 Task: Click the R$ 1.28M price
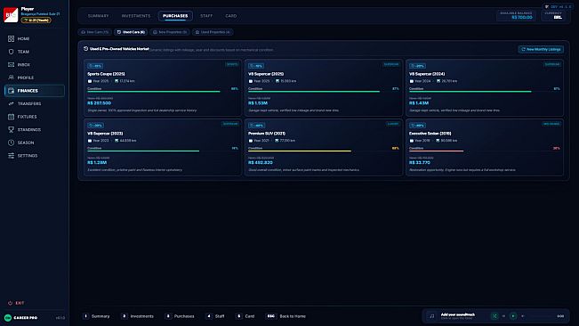(97, 163)
